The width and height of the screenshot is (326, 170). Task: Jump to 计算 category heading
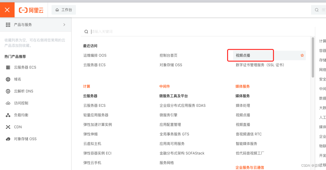pyautogui.click(x=87, y=86)
